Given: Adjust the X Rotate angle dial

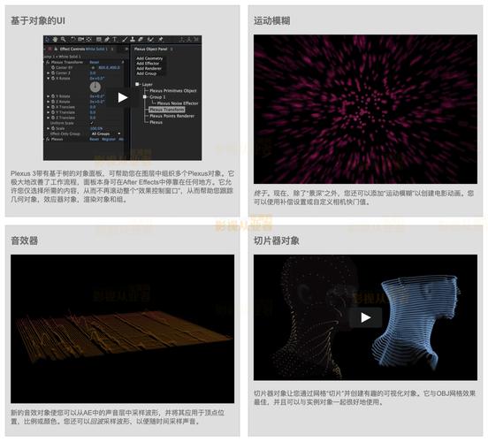Looking at the screenshot, I should tap(95, 88).
